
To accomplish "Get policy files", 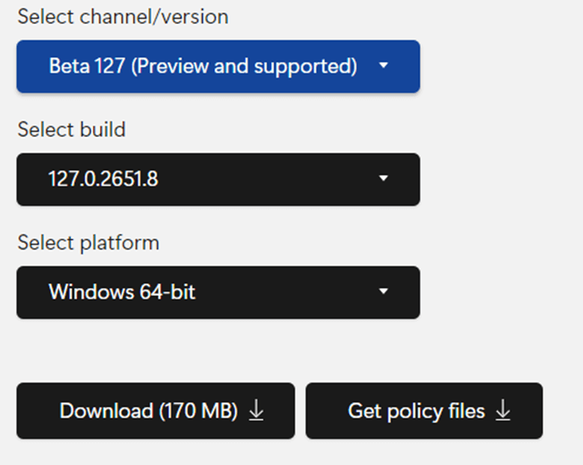I will coord(424,411).
